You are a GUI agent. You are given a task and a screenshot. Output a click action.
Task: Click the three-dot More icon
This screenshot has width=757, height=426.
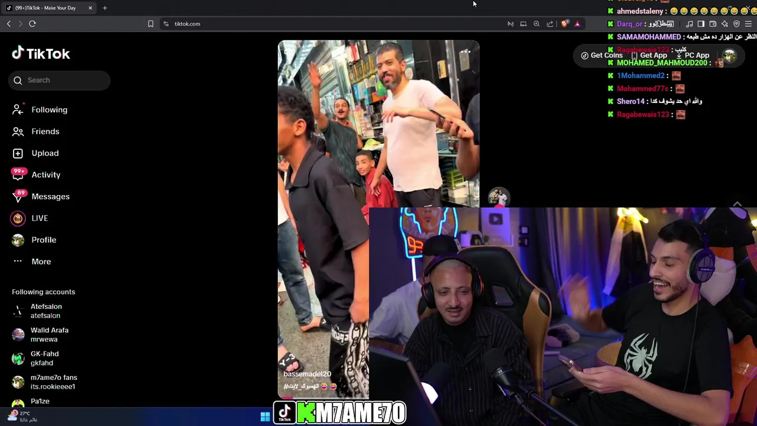click(18, 261)
